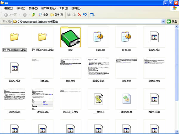Select the Thumbs.db file icon
This screenshot has width=179, height=134.
click(x=126, y=99)
